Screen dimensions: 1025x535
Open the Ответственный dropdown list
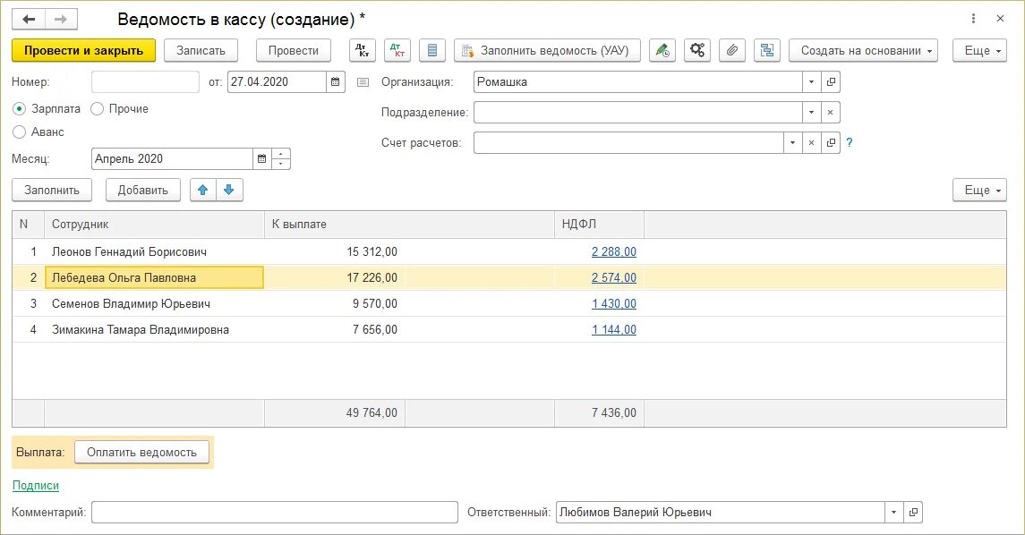point(893,513)
